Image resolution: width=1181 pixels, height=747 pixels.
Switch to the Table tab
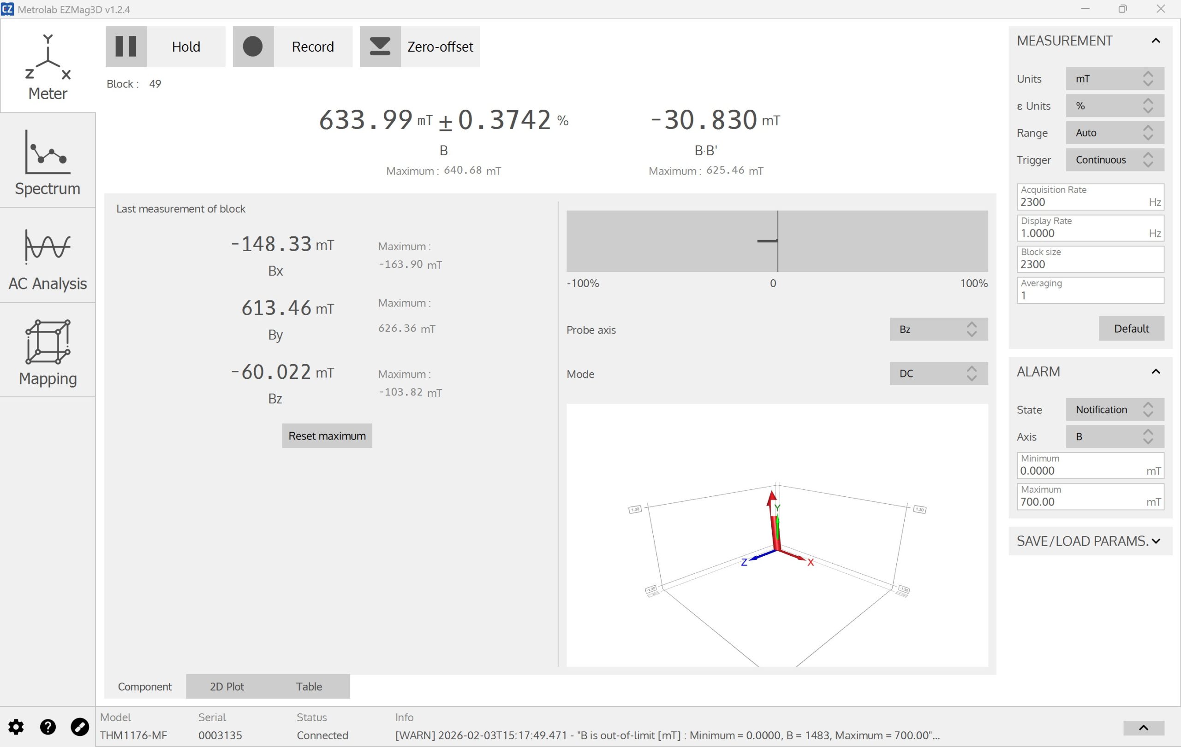pos(309,686)
